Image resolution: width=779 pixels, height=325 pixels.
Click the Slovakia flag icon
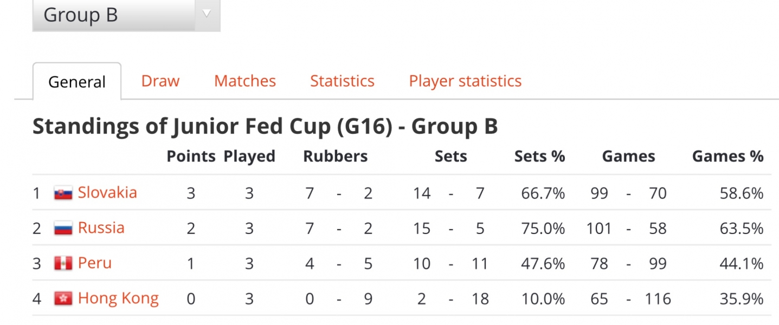(x=63, y=193)
